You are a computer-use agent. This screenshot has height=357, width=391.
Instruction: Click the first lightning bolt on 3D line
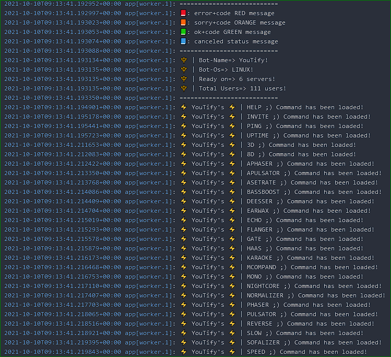click(x=184, y=145)
